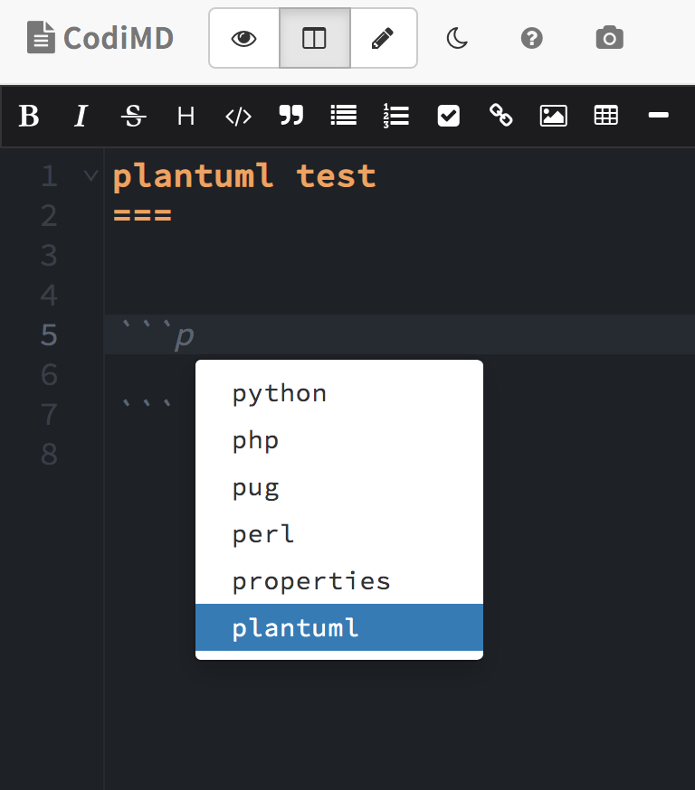Insert a code block
The height and width of the screenshot is (790, 695).
click(238, 116)
